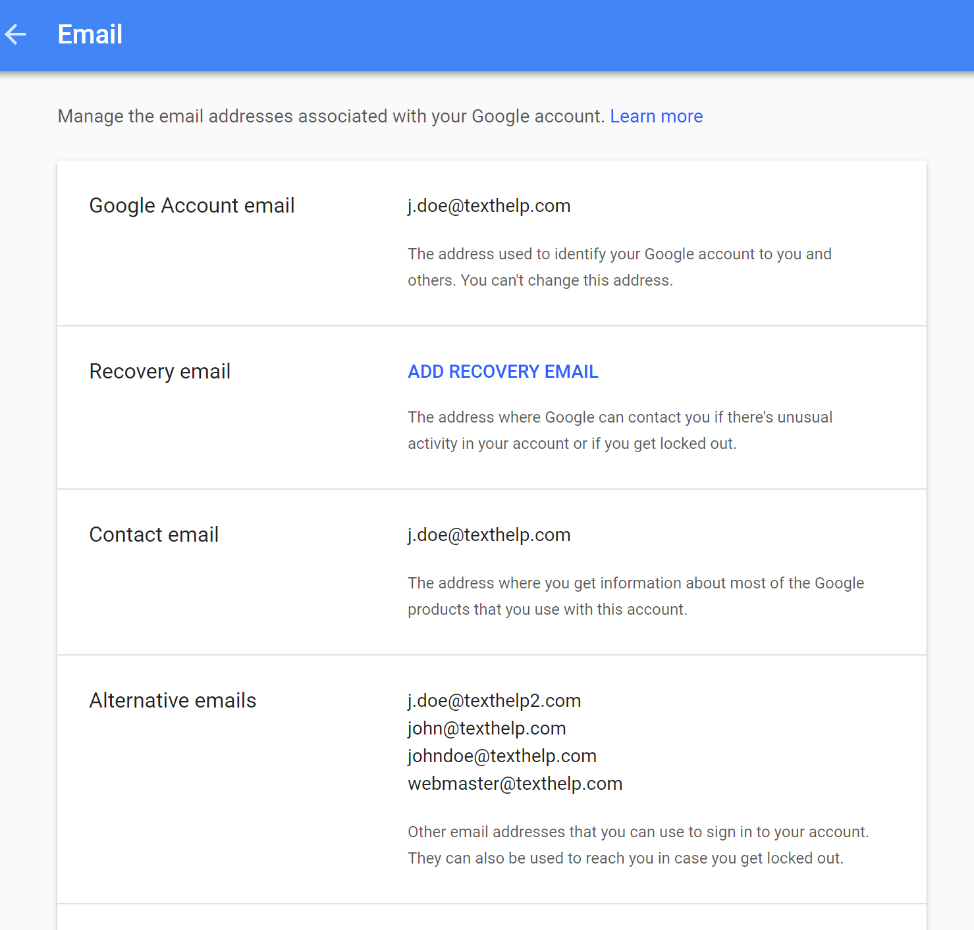The width and height of the screenshot is (974, 930).
Task: Open the Contact email section label
Action: point(154,535)
